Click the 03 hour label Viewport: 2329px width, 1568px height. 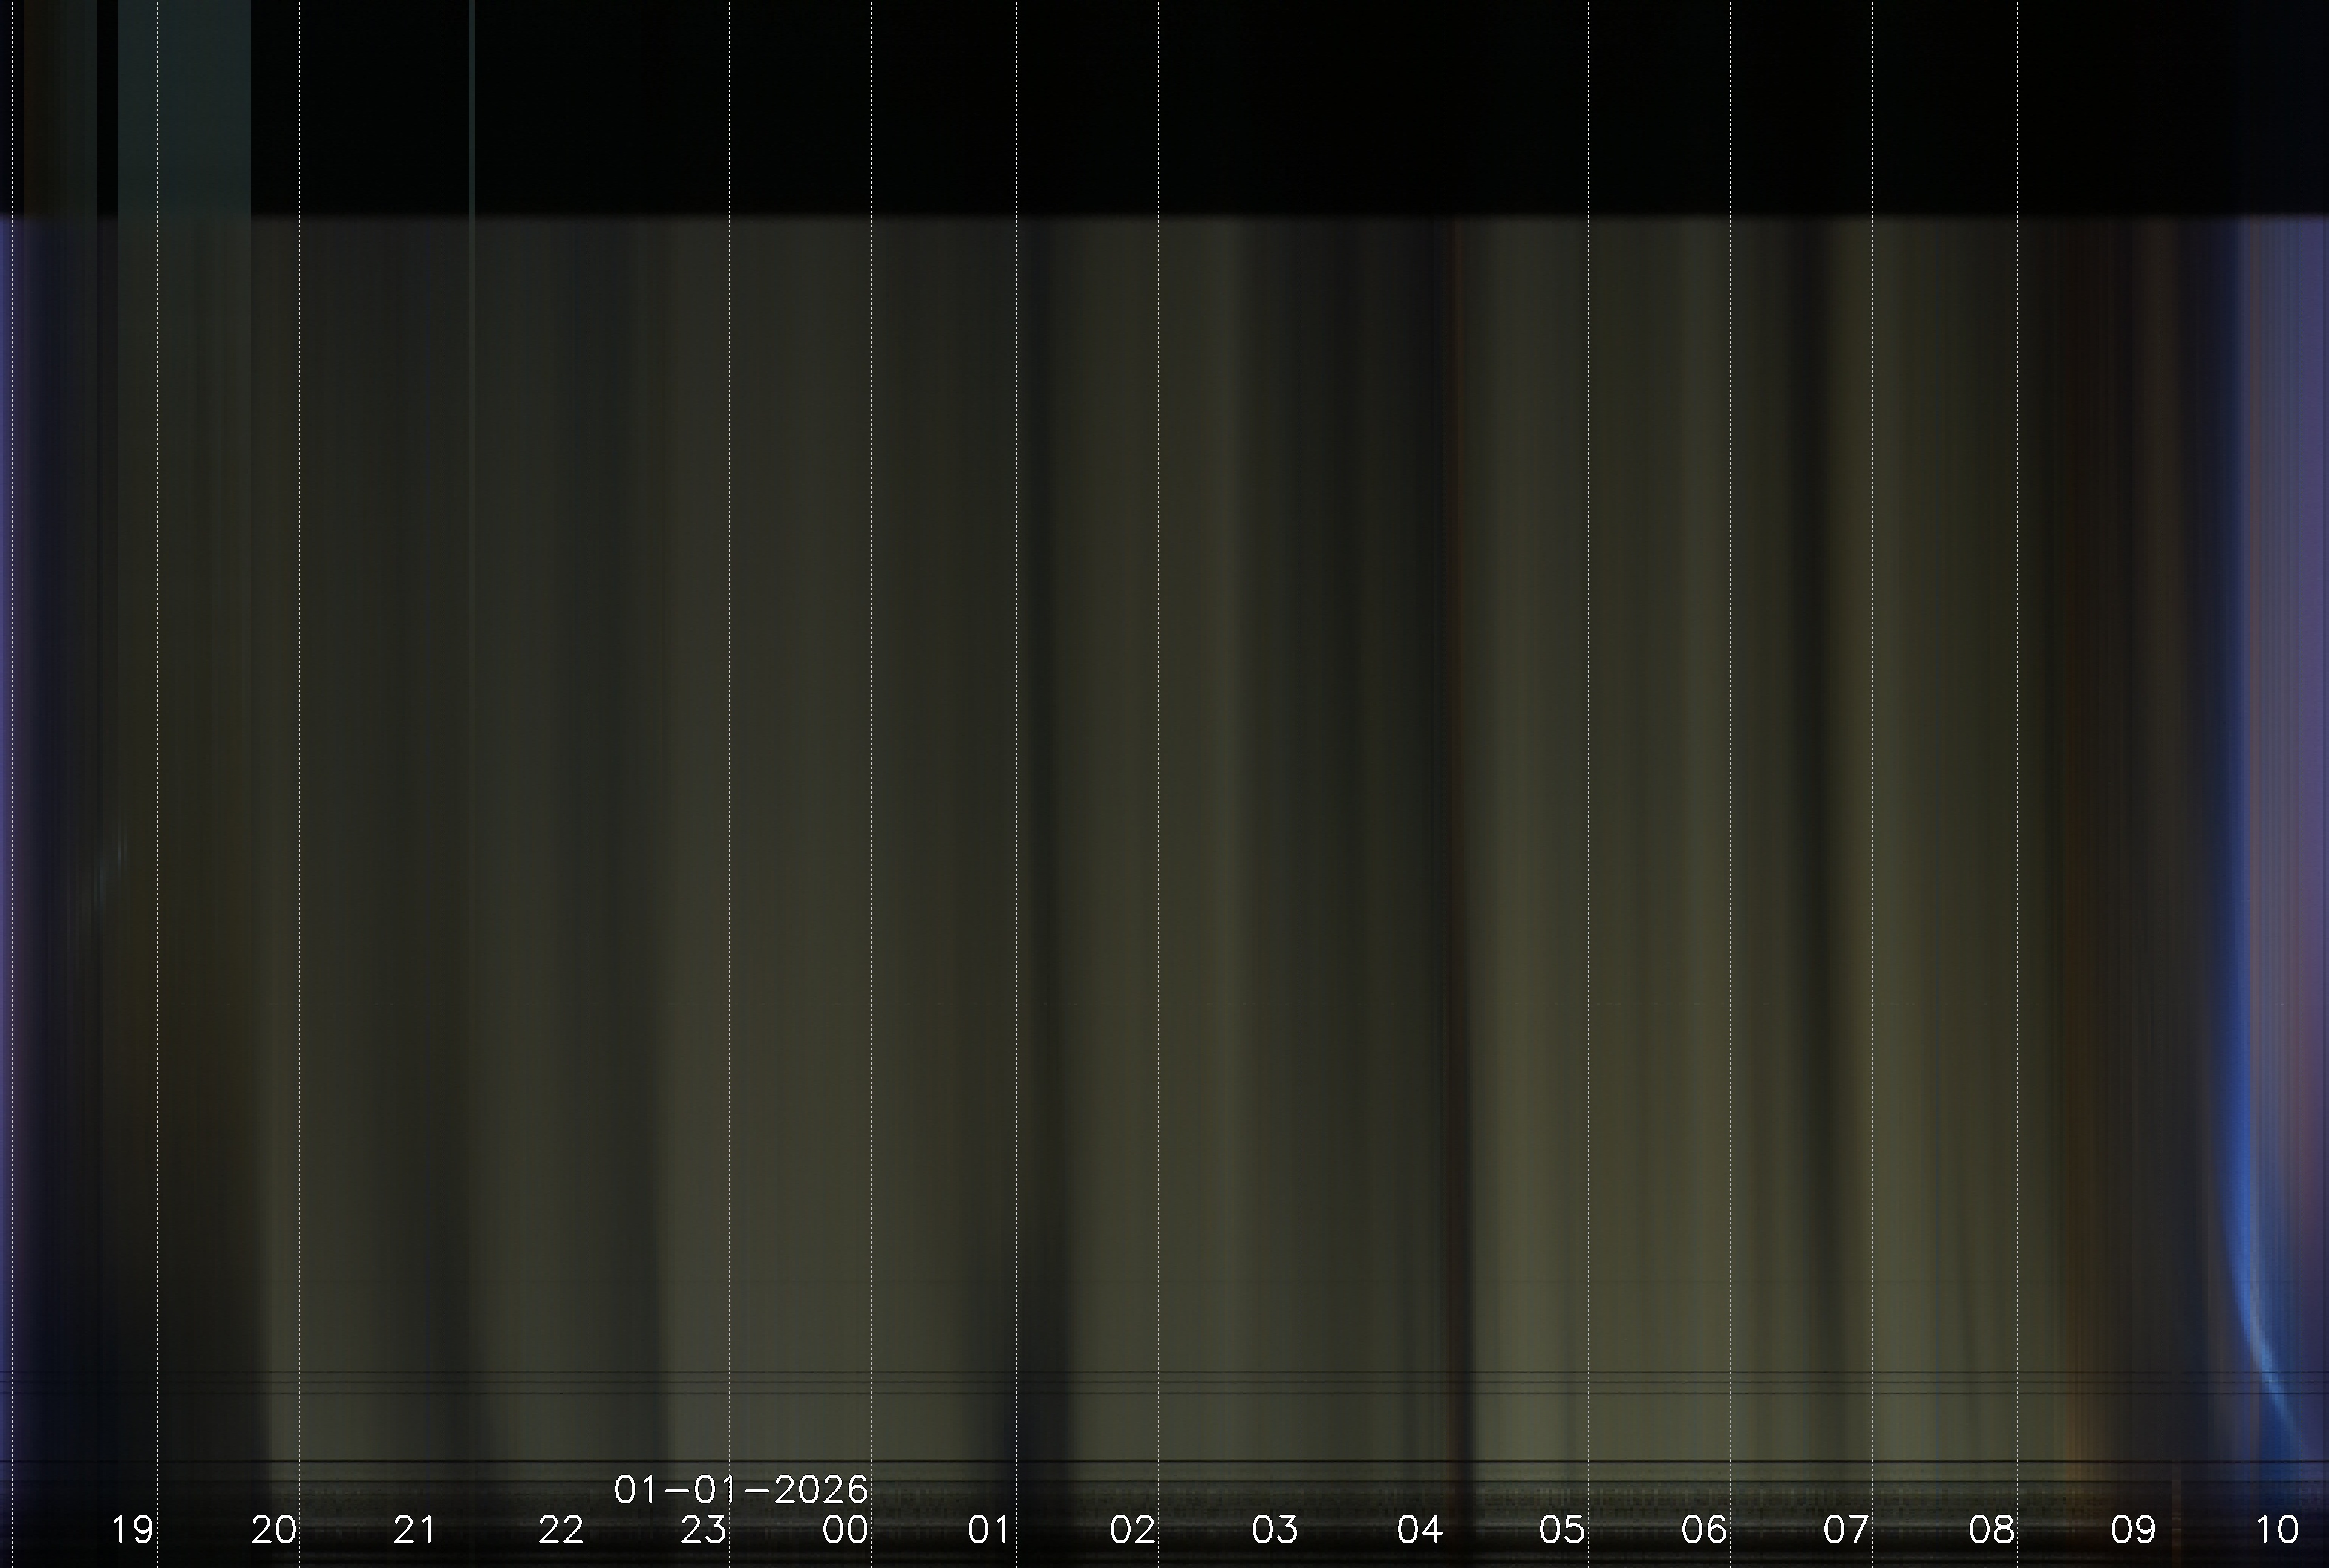coord(1275,1529)
